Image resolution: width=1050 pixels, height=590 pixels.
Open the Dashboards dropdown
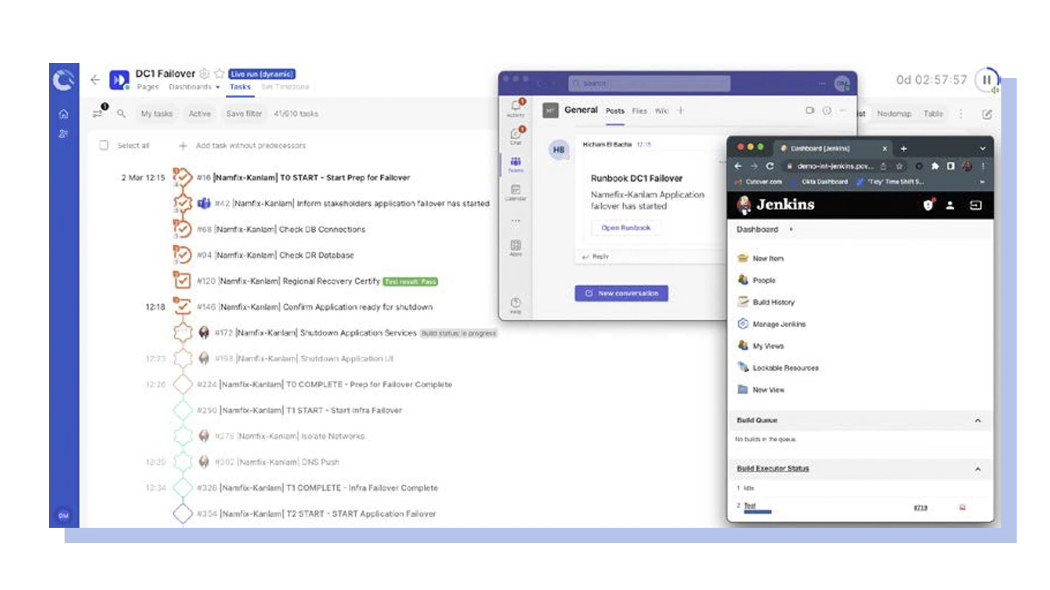(194, 87)
